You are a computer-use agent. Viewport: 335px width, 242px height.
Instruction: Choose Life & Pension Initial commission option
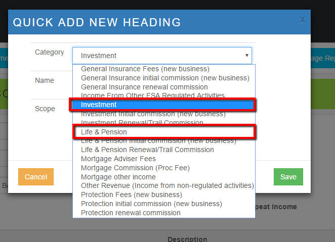click(x=158, y=140)
